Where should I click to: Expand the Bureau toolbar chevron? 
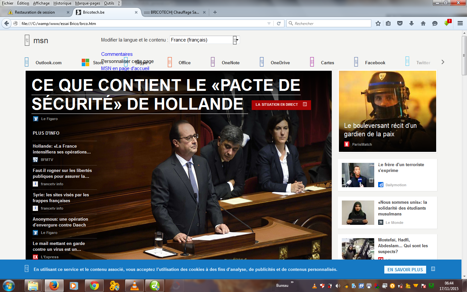pyautogui.click(x=292, y=282)
